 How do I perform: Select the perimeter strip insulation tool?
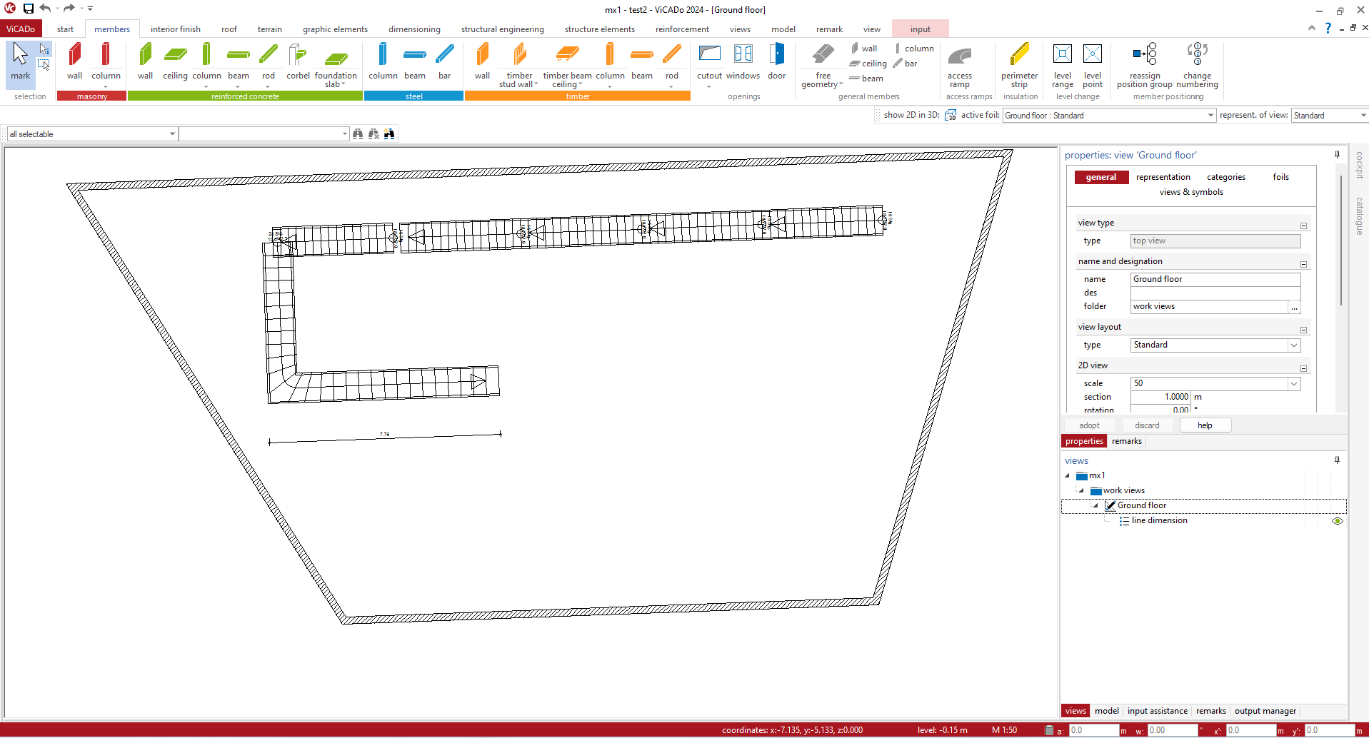[1019, 65]
